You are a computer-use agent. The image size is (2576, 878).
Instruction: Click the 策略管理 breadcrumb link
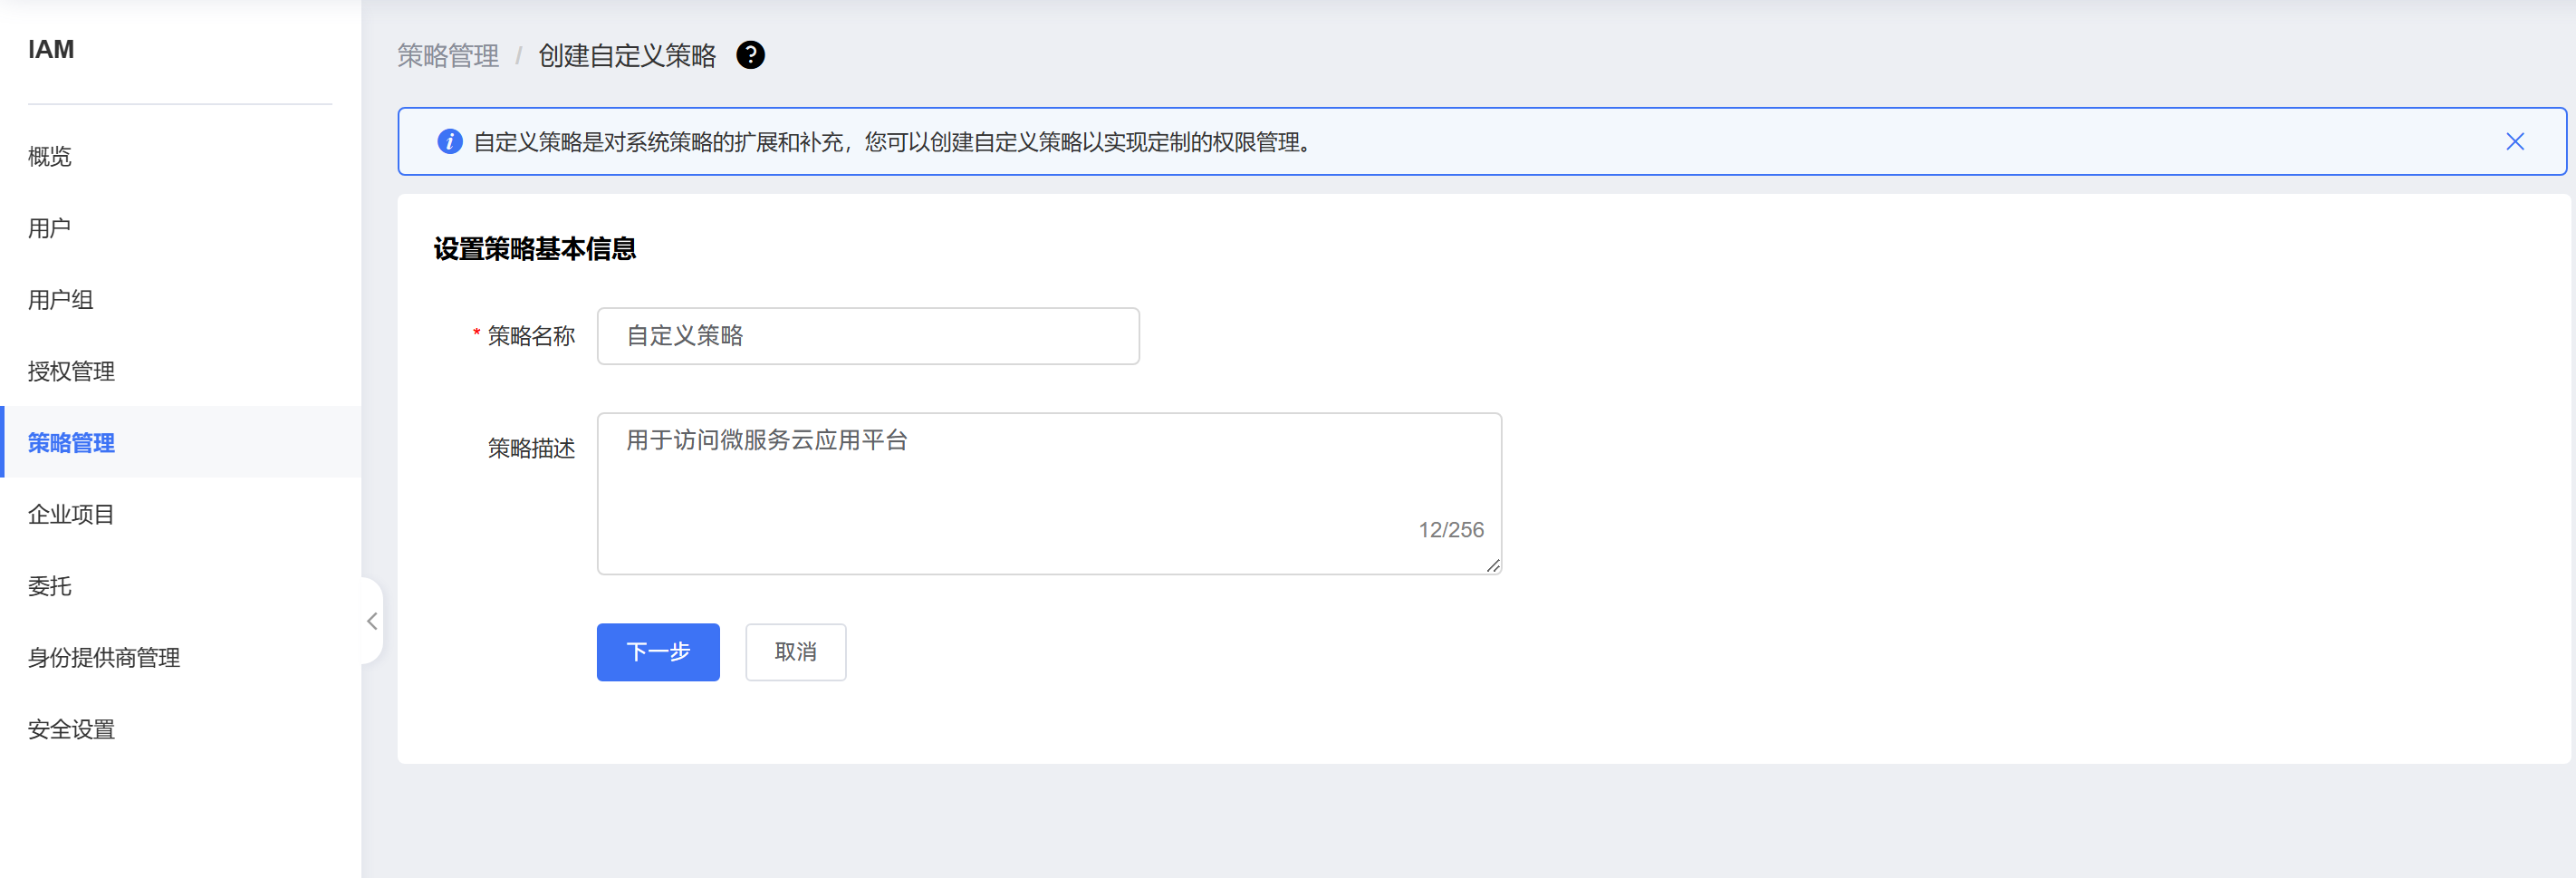click(448, 56)
